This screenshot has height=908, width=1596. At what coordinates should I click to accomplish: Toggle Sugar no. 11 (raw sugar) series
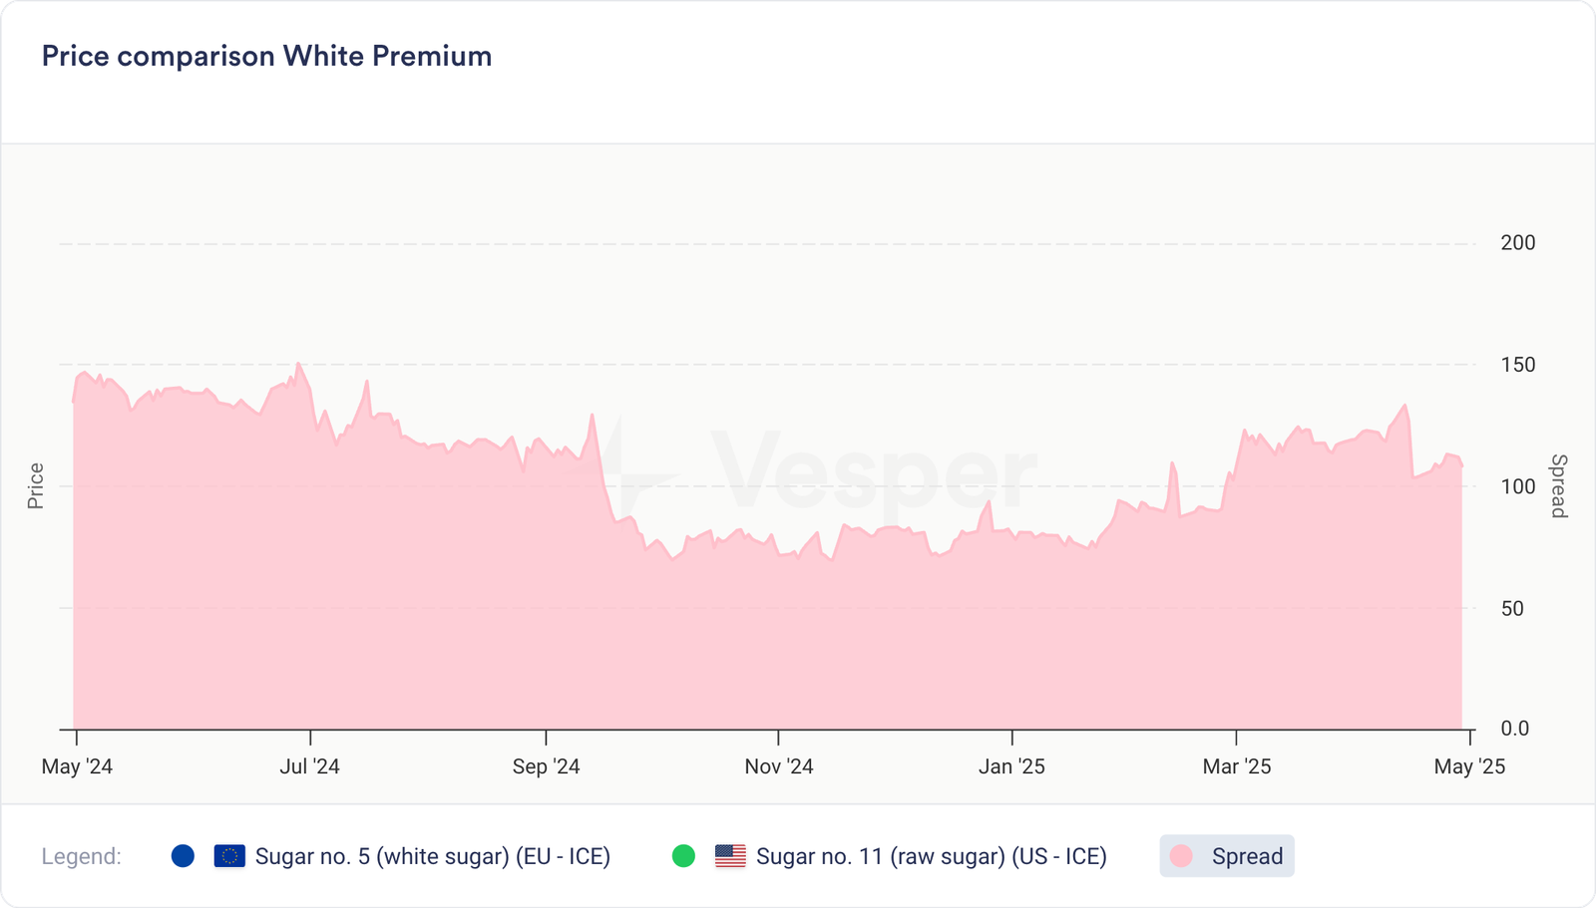point(931,856)
